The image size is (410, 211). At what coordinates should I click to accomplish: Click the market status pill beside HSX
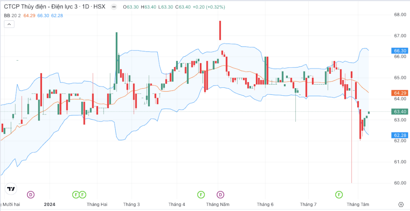pyautogui.click(x=113, y=7)
